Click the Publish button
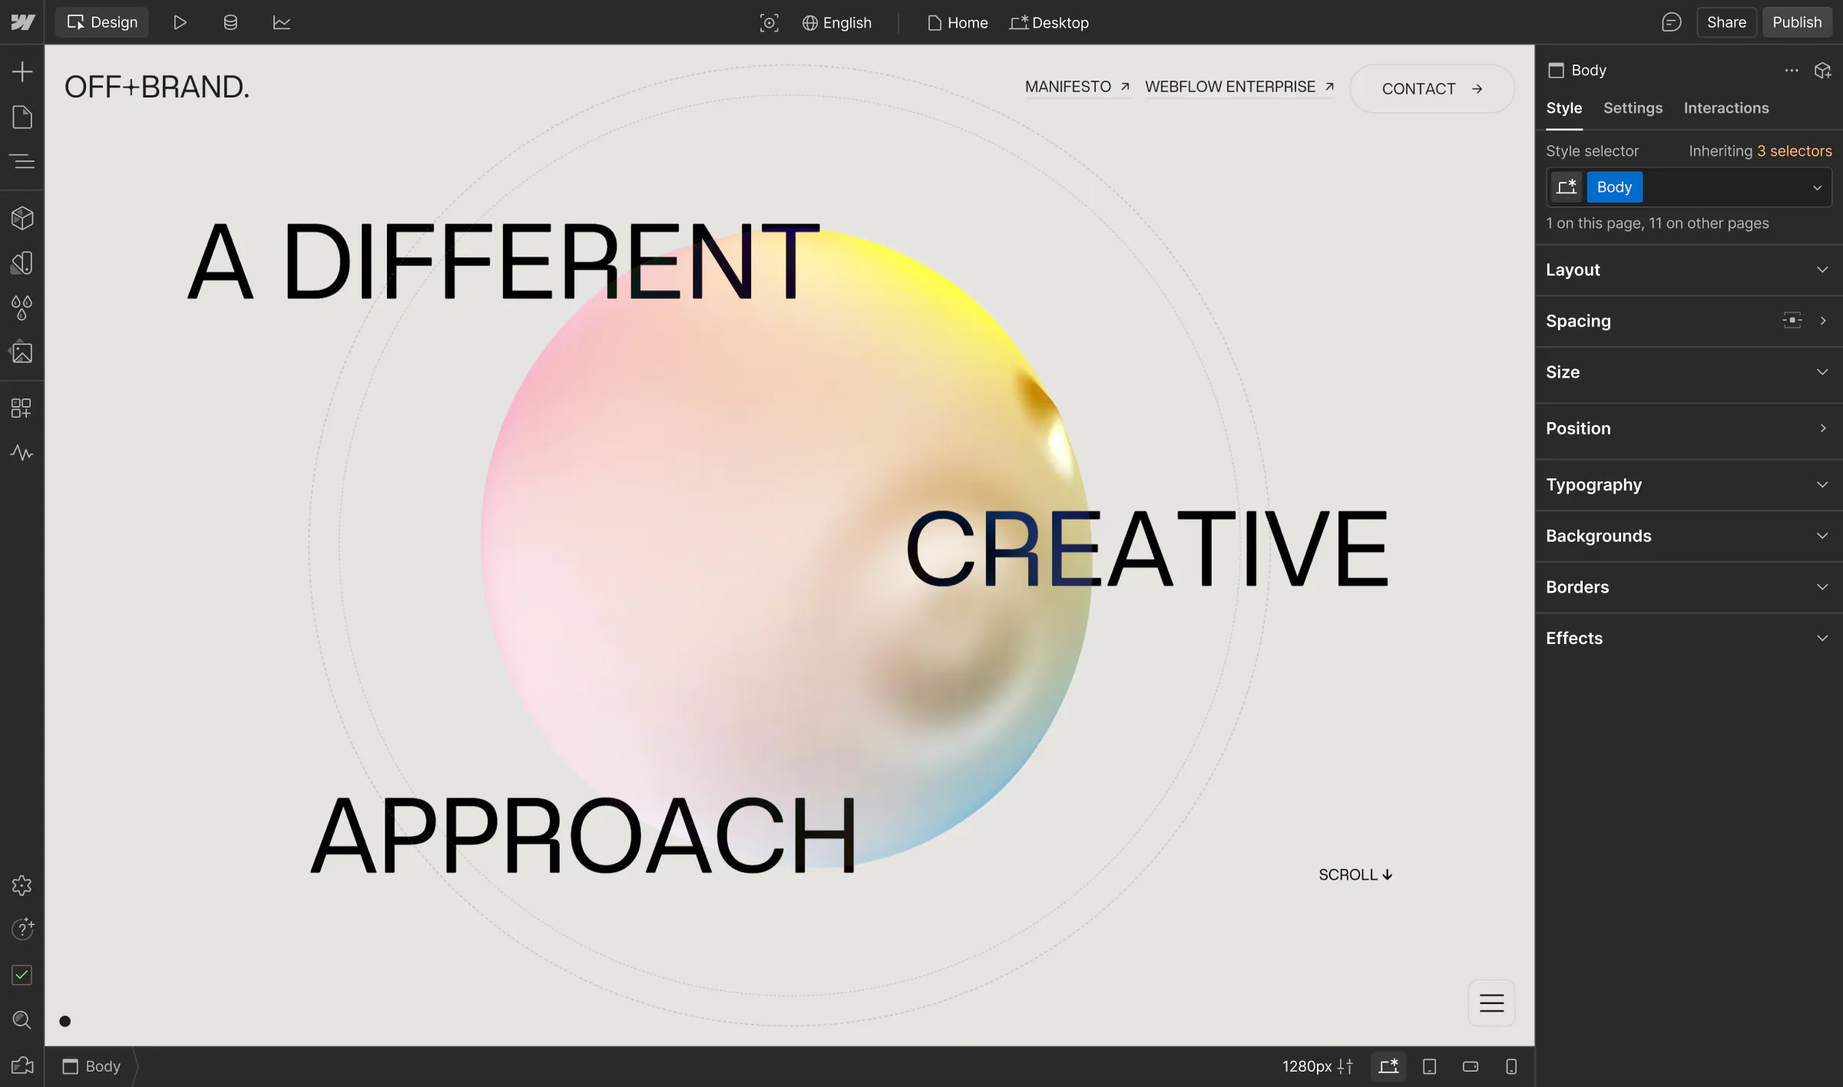Screen dimensions: 1843x1087 pos(1796,22)
